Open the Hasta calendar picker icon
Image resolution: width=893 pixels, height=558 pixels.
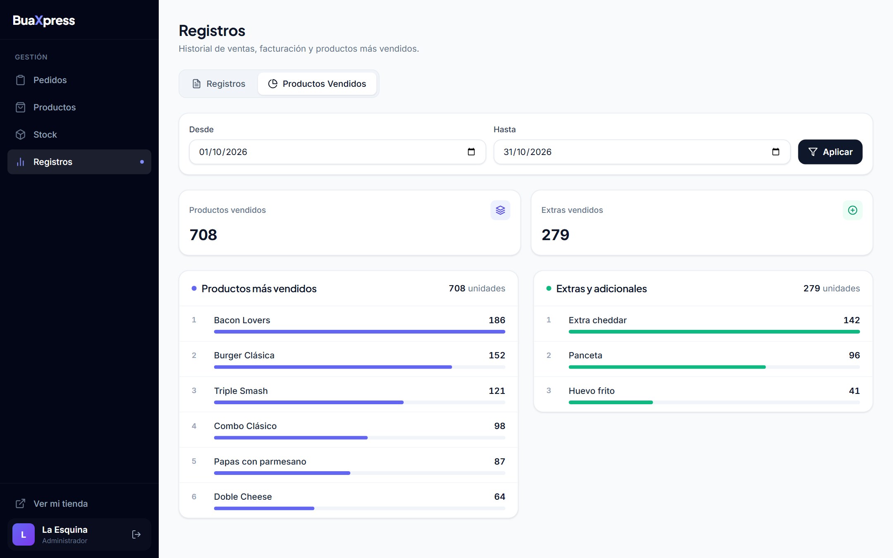pyautogui.click(x=776, y=152)
